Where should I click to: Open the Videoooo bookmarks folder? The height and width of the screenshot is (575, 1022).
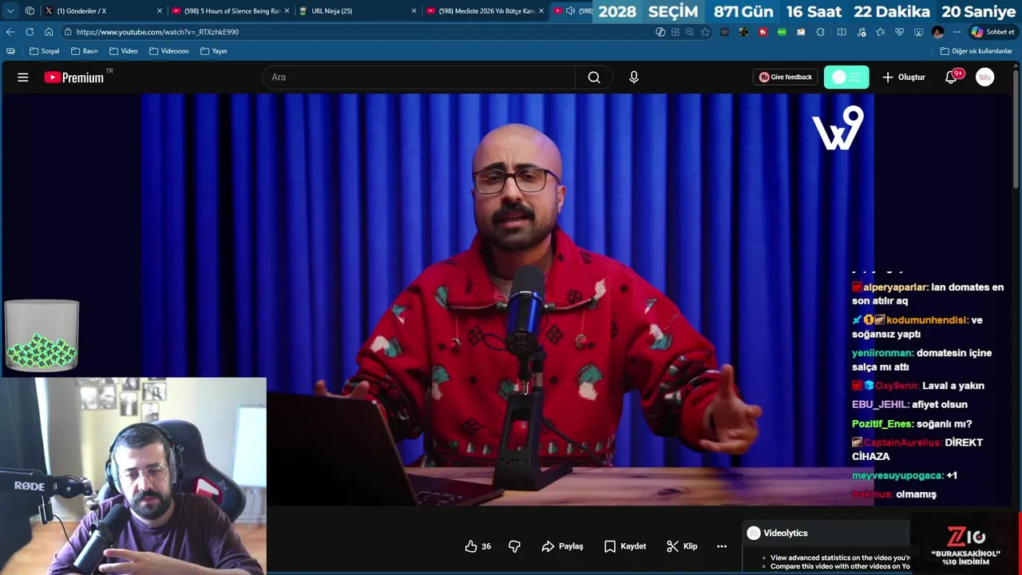click(x=168, y=51)
